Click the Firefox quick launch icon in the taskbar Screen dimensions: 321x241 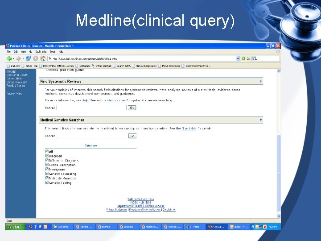30,227
